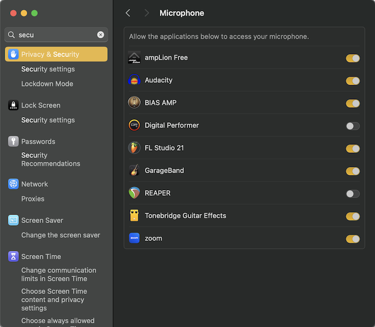Turn off zoom microphone access
Viewport: 375px width, 327px height.
352,239
